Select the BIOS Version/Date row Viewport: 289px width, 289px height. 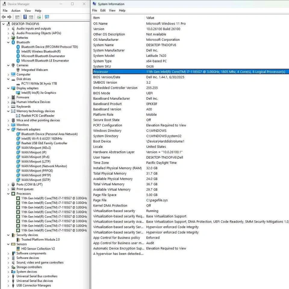[x=107, y=77]
